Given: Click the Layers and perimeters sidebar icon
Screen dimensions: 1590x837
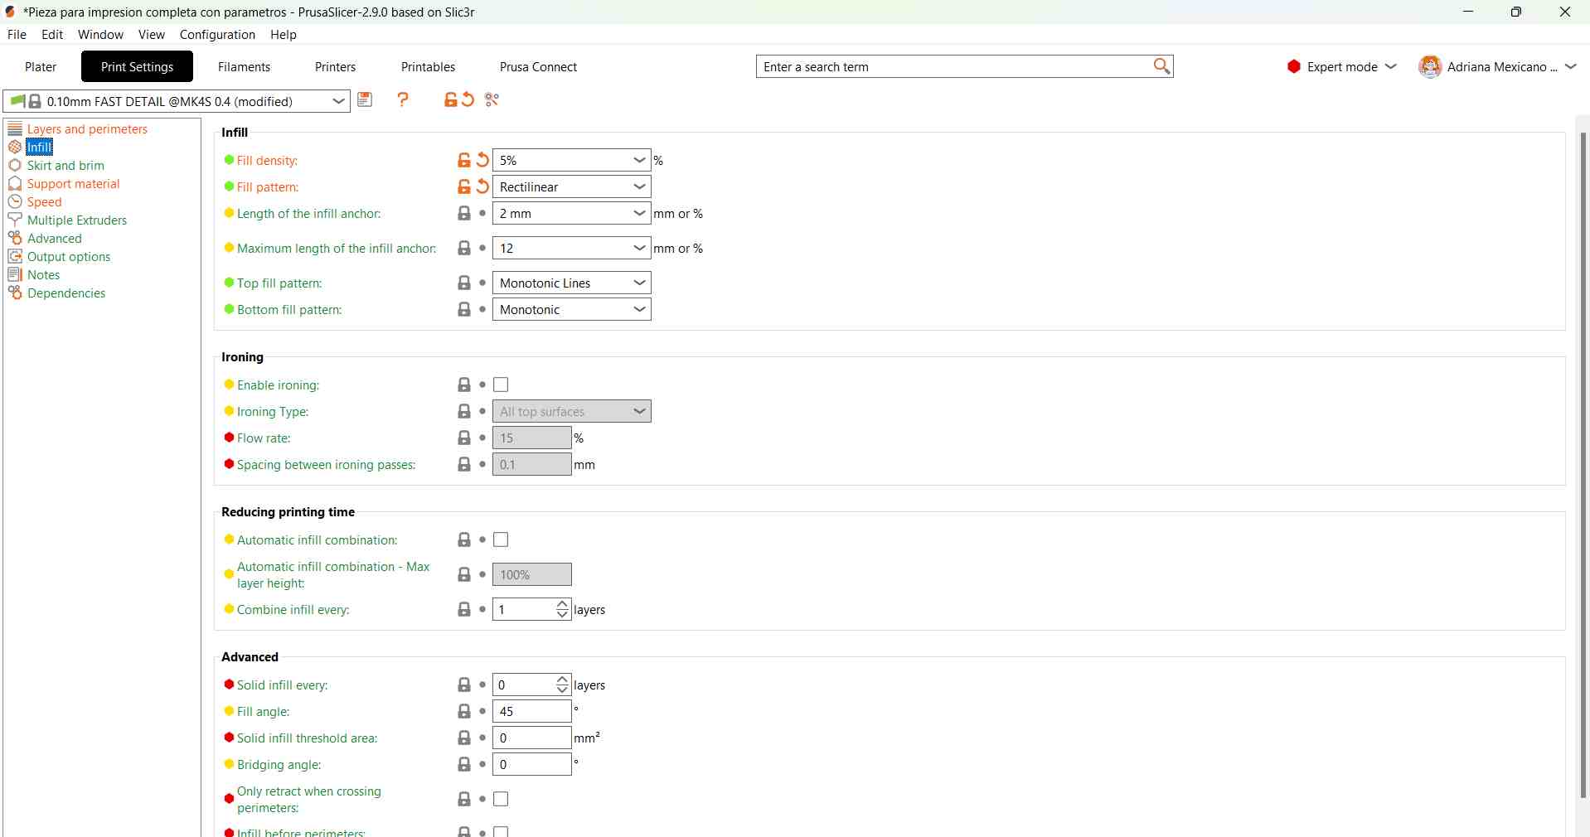Looking at the screenshot, I should (x=15, y=129).
